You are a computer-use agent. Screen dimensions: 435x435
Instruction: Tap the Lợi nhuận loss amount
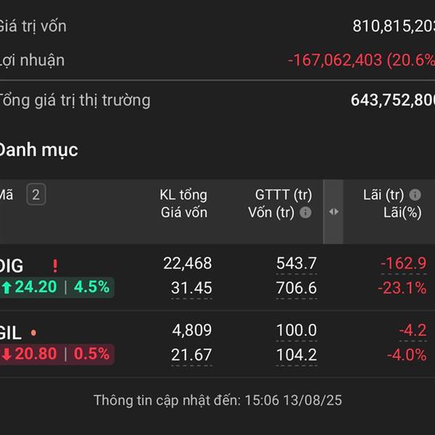click(x=361, y=60)
